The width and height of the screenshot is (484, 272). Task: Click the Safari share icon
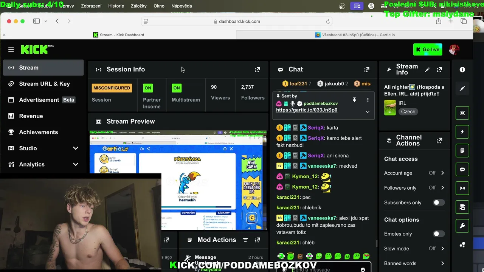pyautogui.click(x=439, y=22)
